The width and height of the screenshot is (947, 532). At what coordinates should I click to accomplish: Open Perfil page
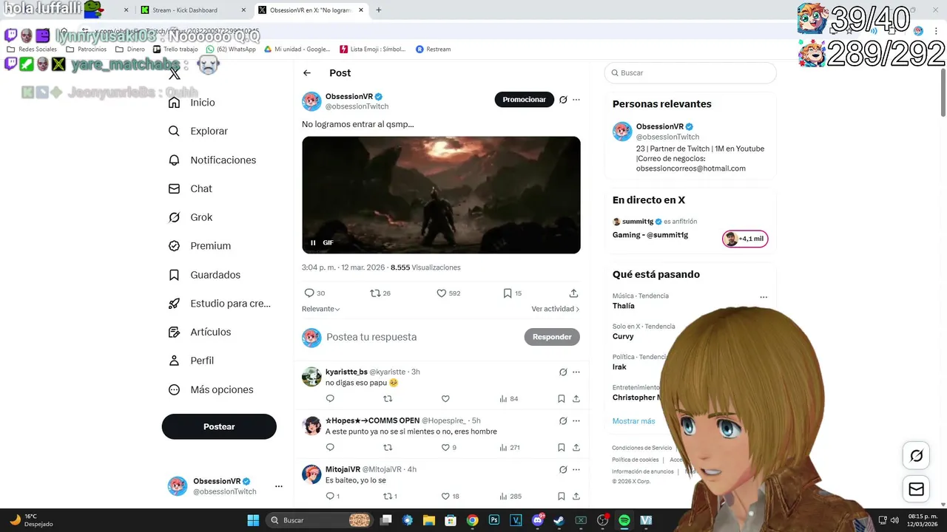(191, 361)
